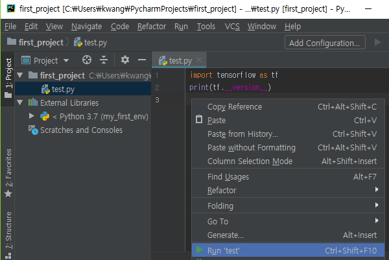Screen dimensions: 389x260
Task: Click the Project panel window icon
Action: coord(26,60)
